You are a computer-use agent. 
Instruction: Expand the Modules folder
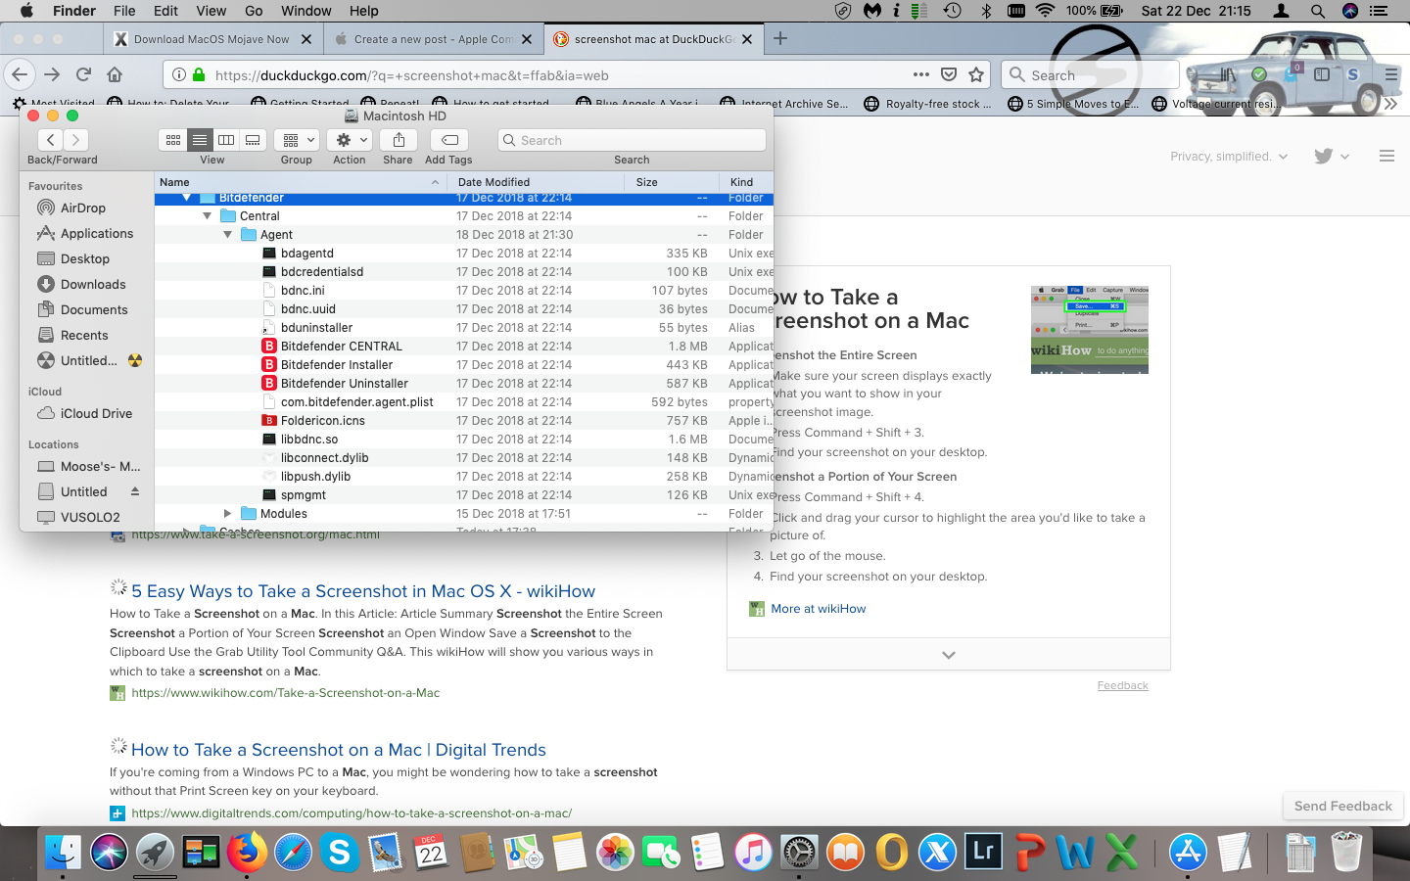pyautogui.click(x=227, y=514)
